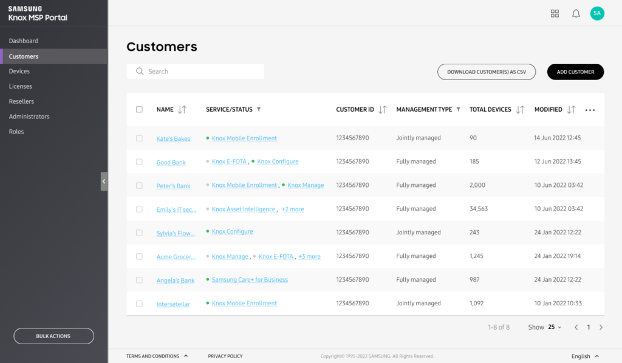Click the Add Customer button
This screenshot has width=622, height=363.
(575, 72)
